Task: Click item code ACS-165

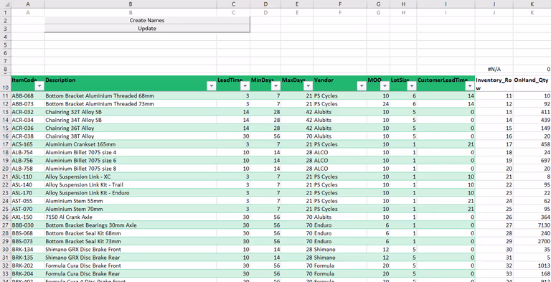Action: (28, 144)
